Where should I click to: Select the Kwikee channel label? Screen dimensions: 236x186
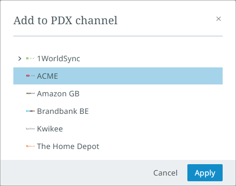coord(50,129)
